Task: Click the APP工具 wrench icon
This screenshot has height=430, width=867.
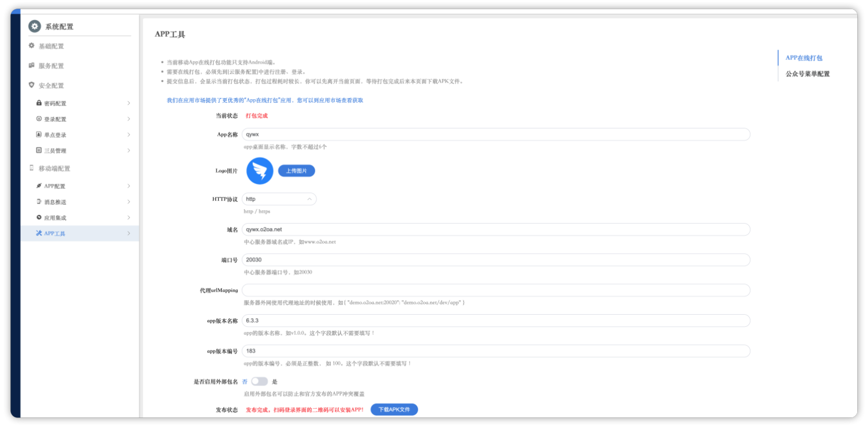Action: pos(39,233)
